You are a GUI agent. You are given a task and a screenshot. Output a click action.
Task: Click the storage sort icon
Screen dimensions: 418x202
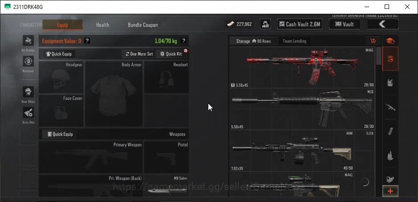(373, 41)
